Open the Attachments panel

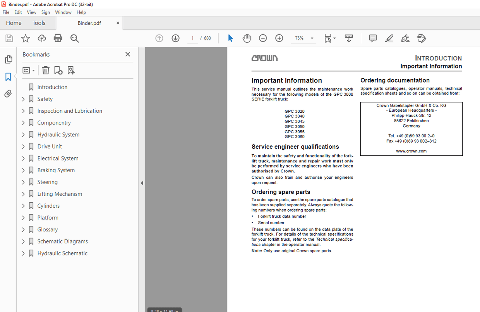[8, 93]
